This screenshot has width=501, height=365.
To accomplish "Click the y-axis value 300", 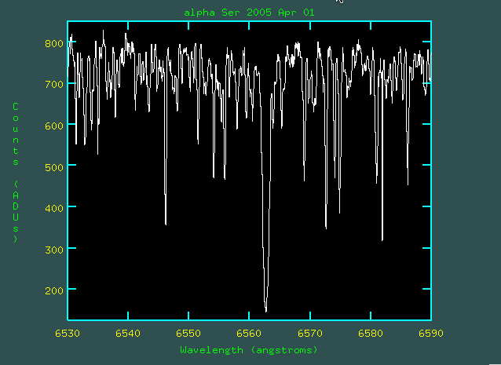I will pos(54,250).
